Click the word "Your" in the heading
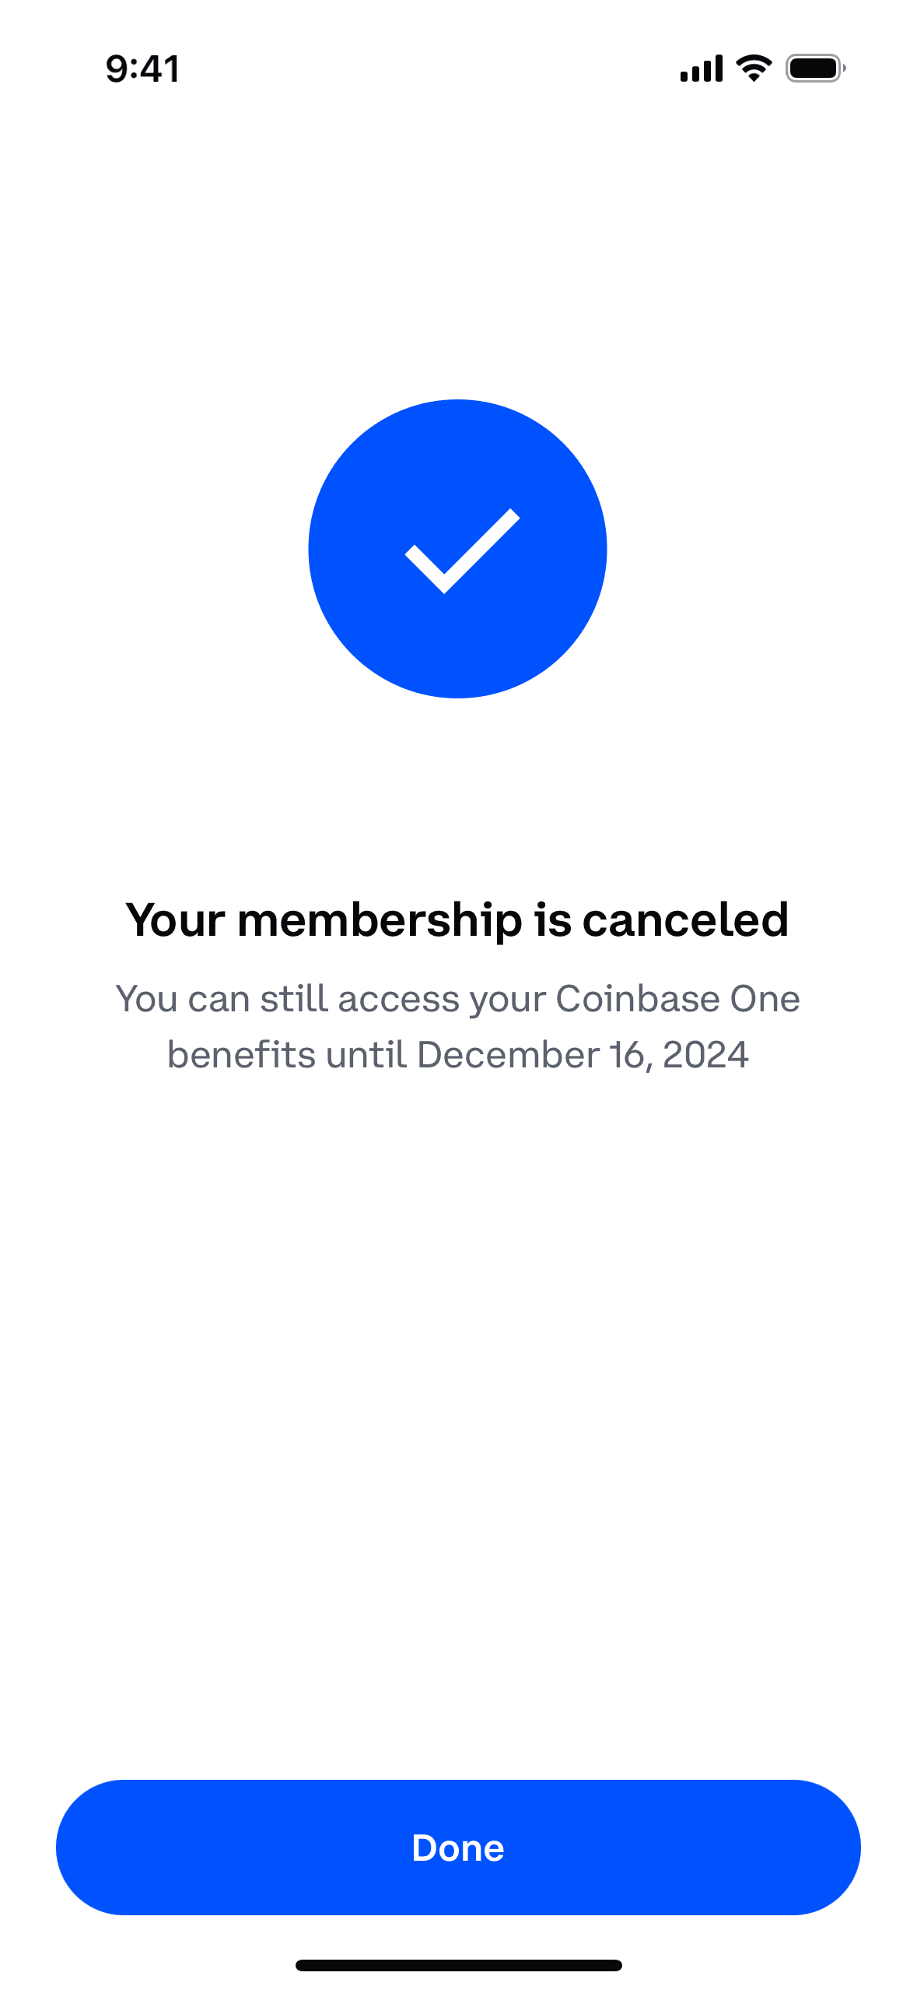Screen dimensions: 917x1990 [175, 919]
